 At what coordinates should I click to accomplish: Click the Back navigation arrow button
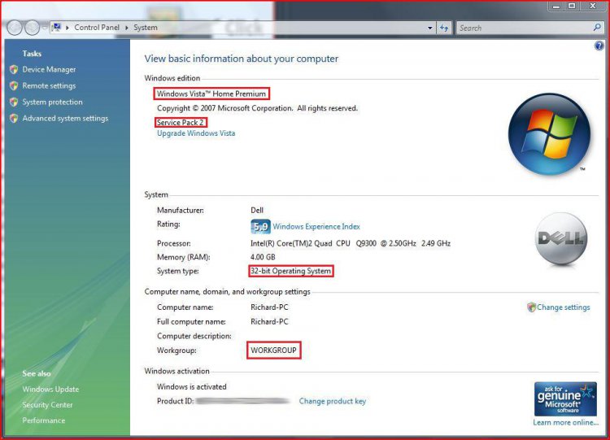pyautogui.click(x=15, y=28)
